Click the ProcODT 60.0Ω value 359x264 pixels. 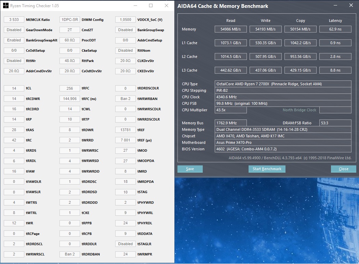70,40
